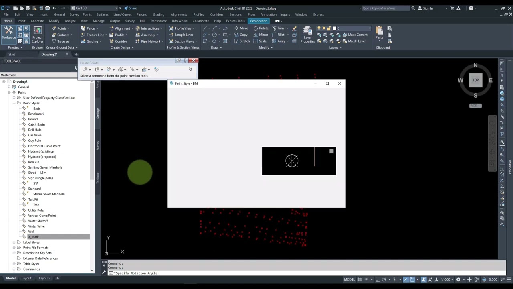Click Help icon in Create Points toolbar

point(185,61)
